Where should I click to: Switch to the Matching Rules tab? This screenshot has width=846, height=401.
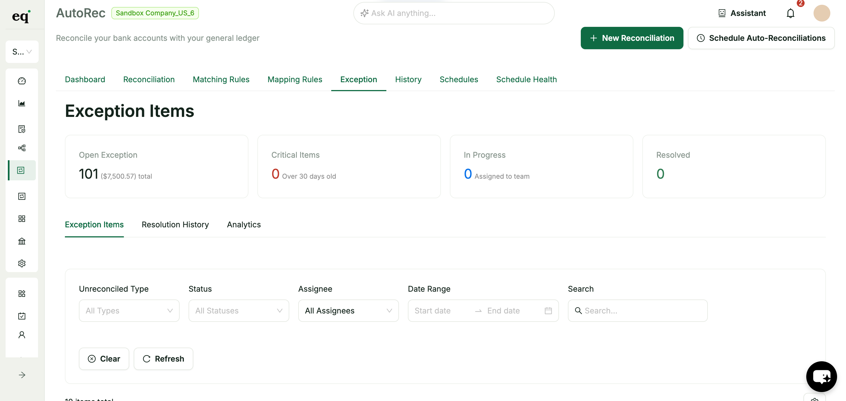(221, 79)
